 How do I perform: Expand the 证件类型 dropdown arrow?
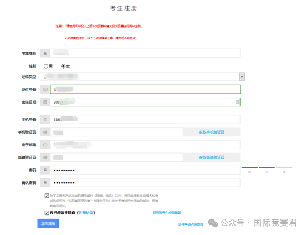[x=242, y=76]
